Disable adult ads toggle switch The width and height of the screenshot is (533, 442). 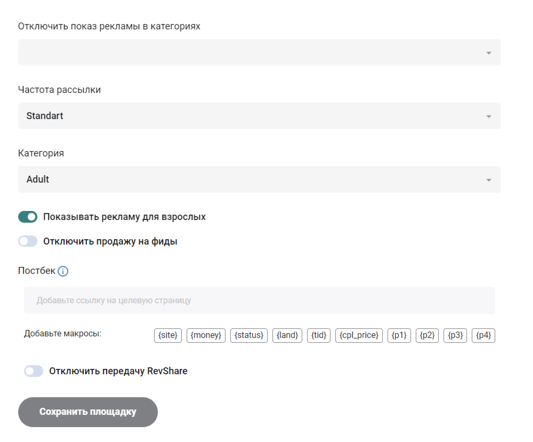coord(28,217)
